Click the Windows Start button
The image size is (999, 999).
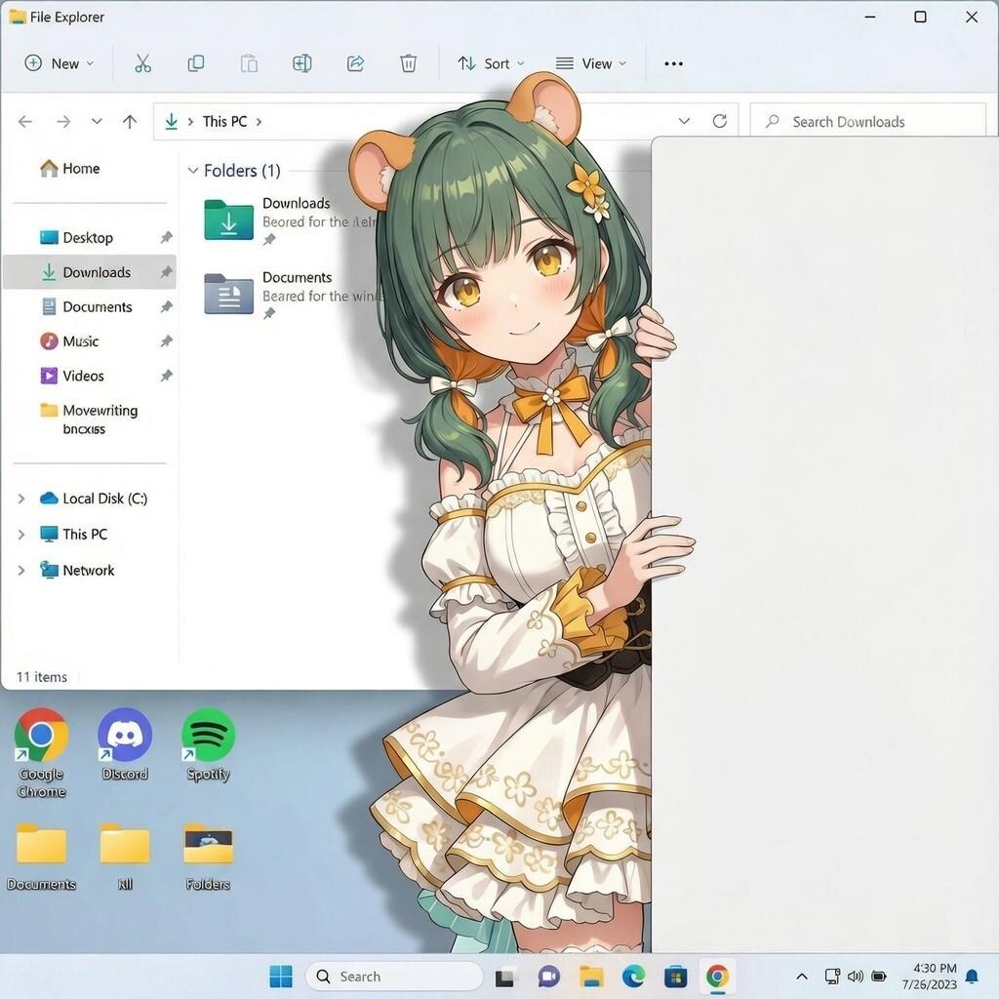[281, 976]
